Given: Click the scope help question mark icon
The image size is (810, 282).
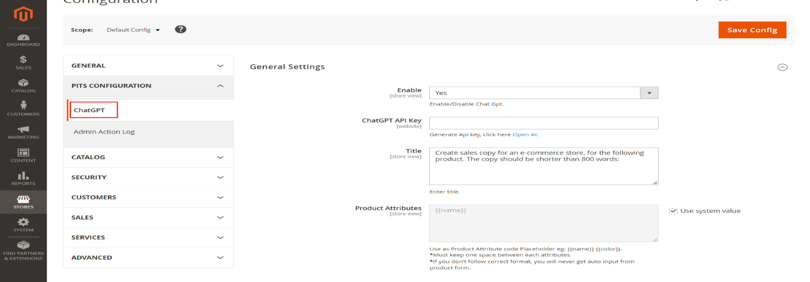Looking at the screenshot, I should coord(181,29).
